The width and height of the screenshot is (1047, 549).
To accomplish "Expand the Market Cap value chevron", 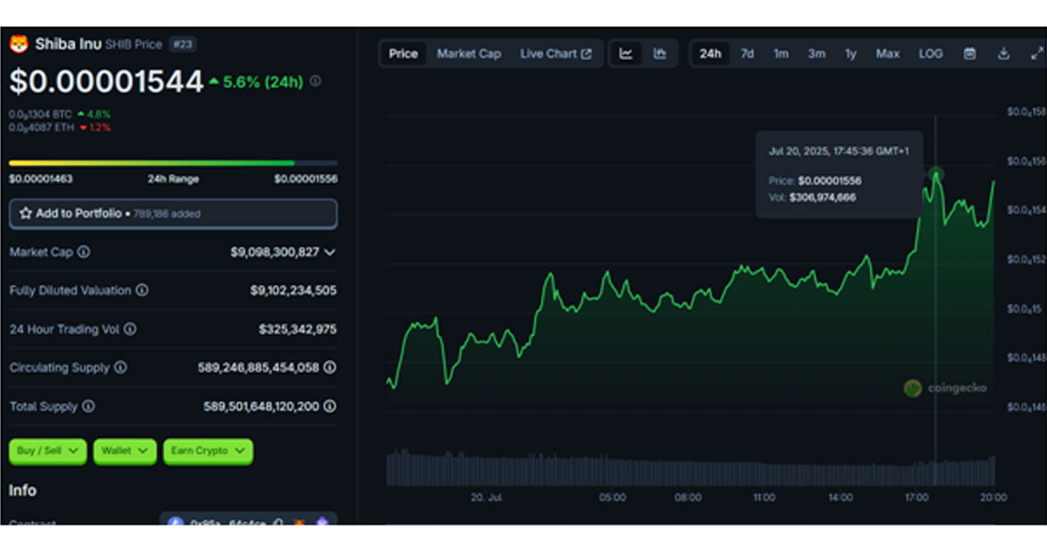I will (330, 252).
